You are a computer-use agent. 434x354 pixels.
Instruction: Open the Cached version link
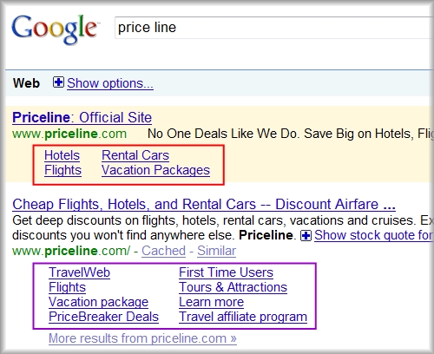(x=163, y=251)
